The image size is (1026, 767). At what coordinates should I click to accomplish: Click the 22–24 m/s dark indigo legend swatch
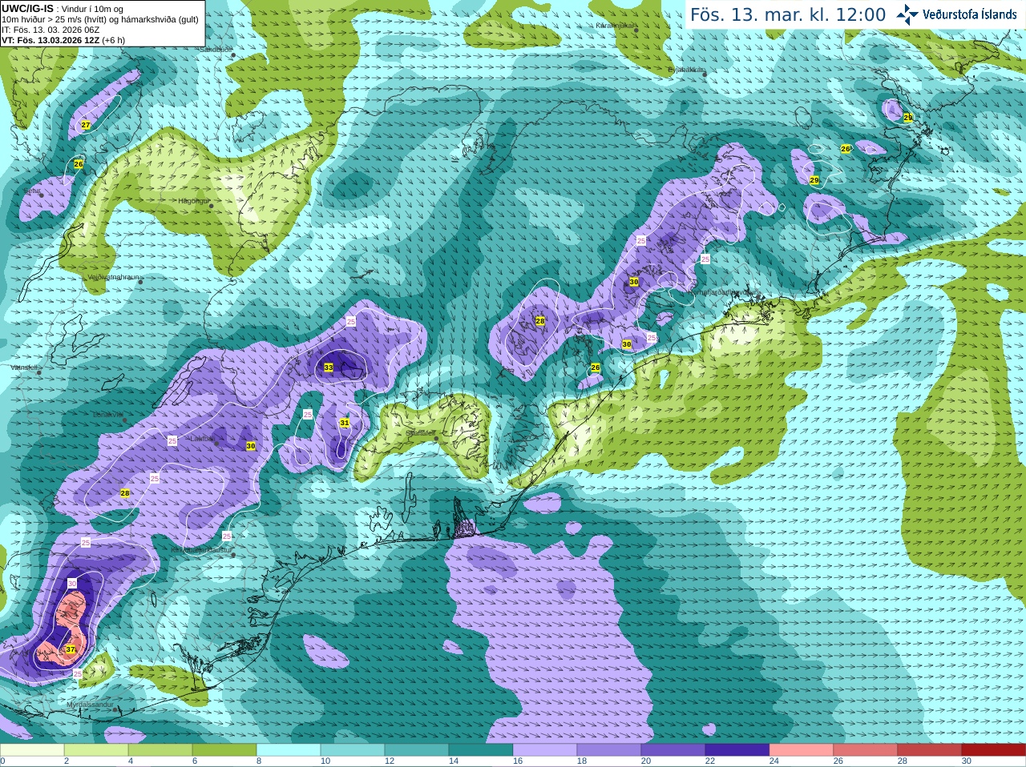coord(737,750)
